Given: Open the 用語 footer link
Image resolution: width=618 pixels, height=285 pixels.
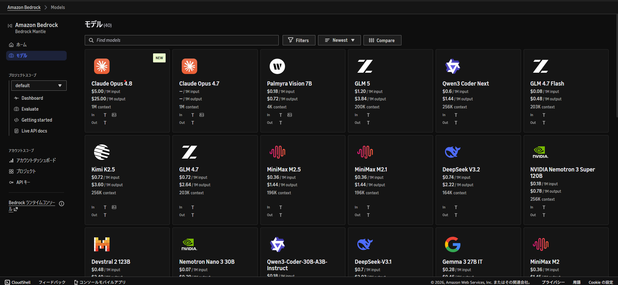Looking at the screenshot, I should (577, 282).
